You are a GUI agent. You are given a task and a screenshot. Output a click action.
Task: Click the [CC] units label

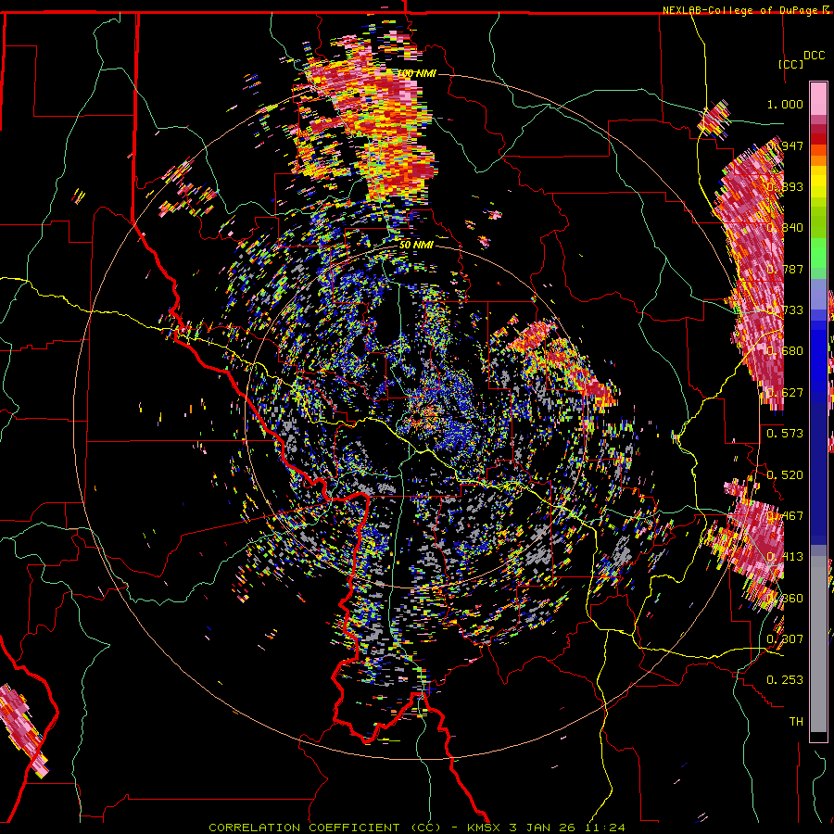click(x=790, y=64)
